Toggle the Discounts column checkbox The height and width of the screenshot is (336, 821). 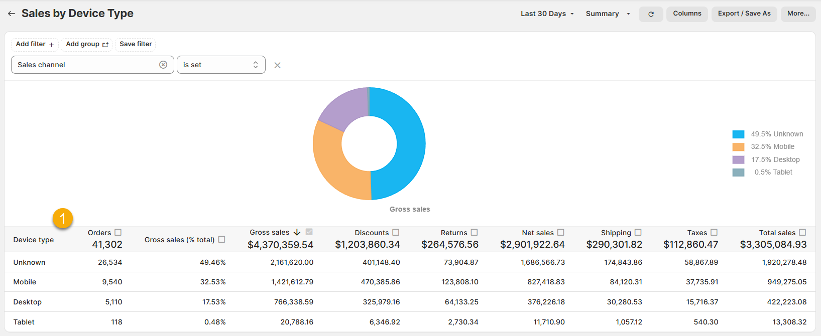(396, 232)
